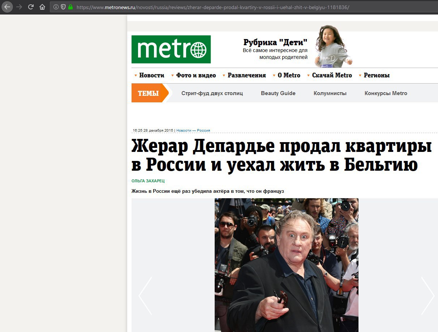
Task: Show previous photo with left gallery arrow
Action: (x=145, y=295)
